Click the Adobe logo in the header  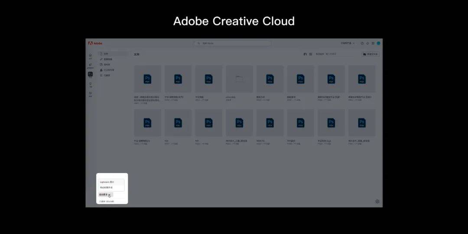(x=95, y=43)
